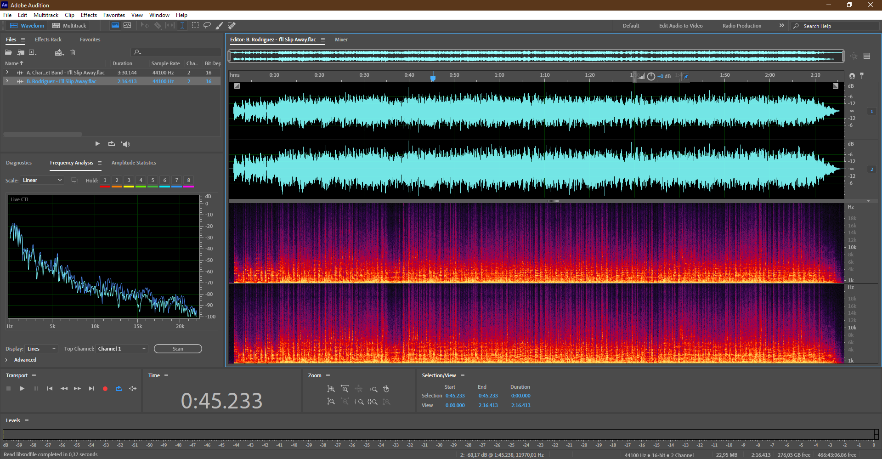Select the Marquee Selection tool
Screen dimensions: 882x459
tap(195, 26)
